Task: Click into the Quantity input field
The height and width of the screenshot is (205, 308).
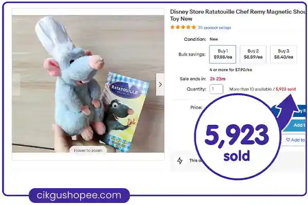Action: (x=216, y=89)
